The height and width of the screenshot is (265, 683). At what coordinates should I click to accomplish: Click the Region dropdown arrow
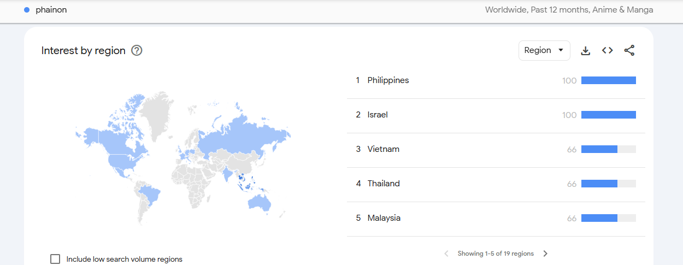coord(561,50)
